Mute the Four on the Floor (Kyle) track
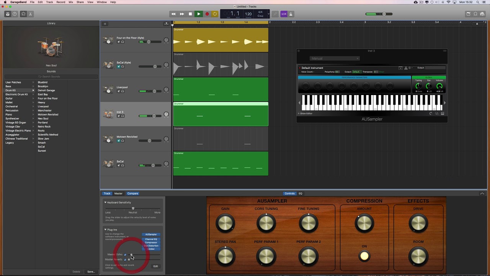 click(119, 42)
